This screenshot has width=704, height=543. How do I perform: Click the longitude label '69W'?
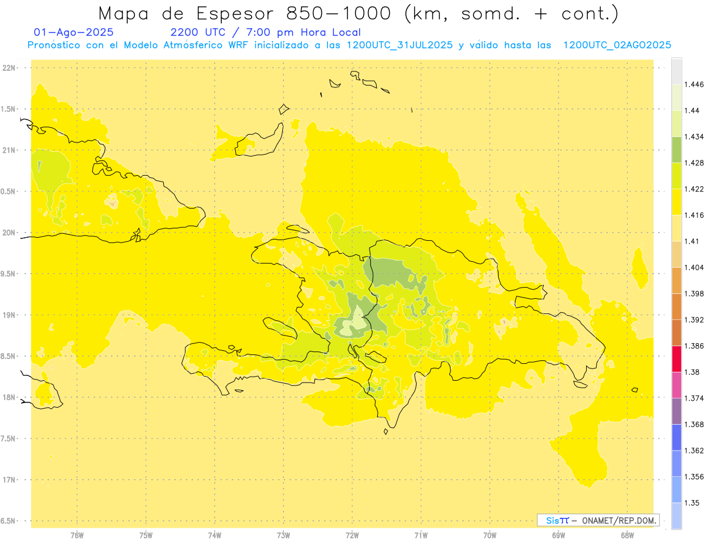pyautogui.click(x=559, y=535)
